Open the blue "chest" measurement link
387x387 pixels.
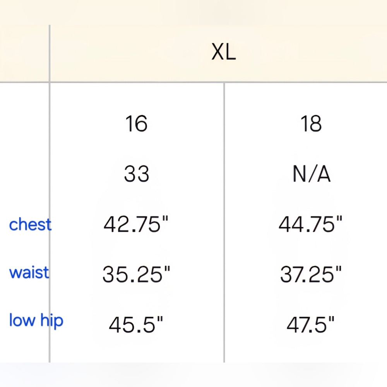30,224
